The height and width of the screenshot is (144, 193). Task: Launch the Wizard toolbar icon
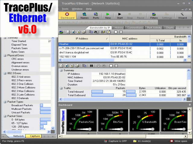(182, 16)
